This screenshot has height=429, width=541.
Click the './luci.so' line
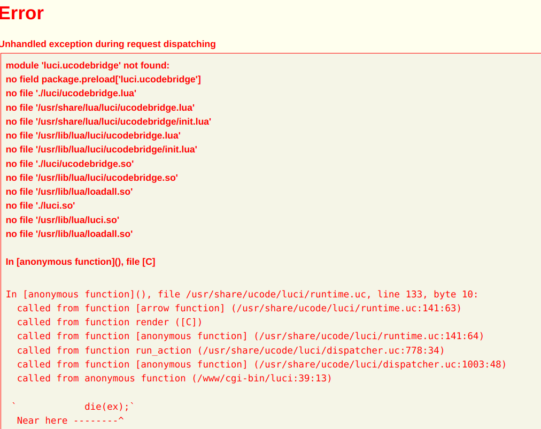(41, 206)
